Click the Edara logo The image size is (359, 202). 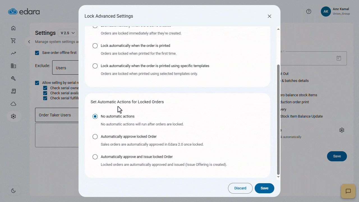point(24,12)
